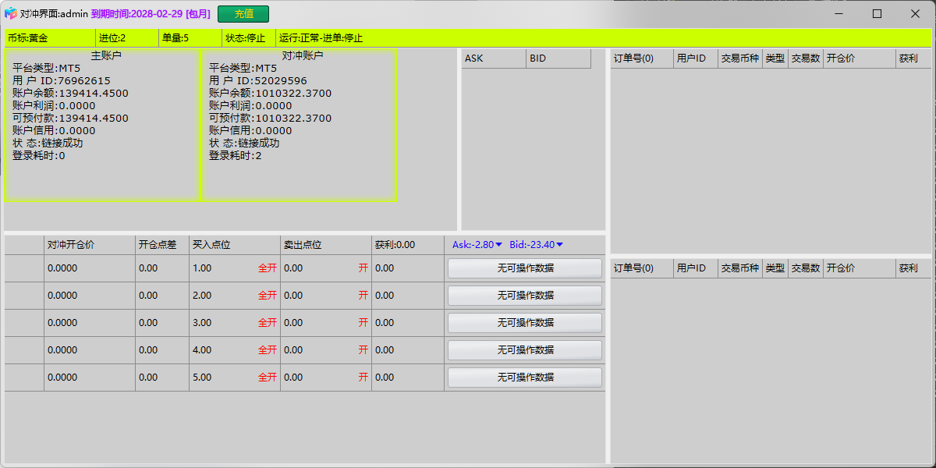Click the 充值 recharge button

[x=243, y=14]
